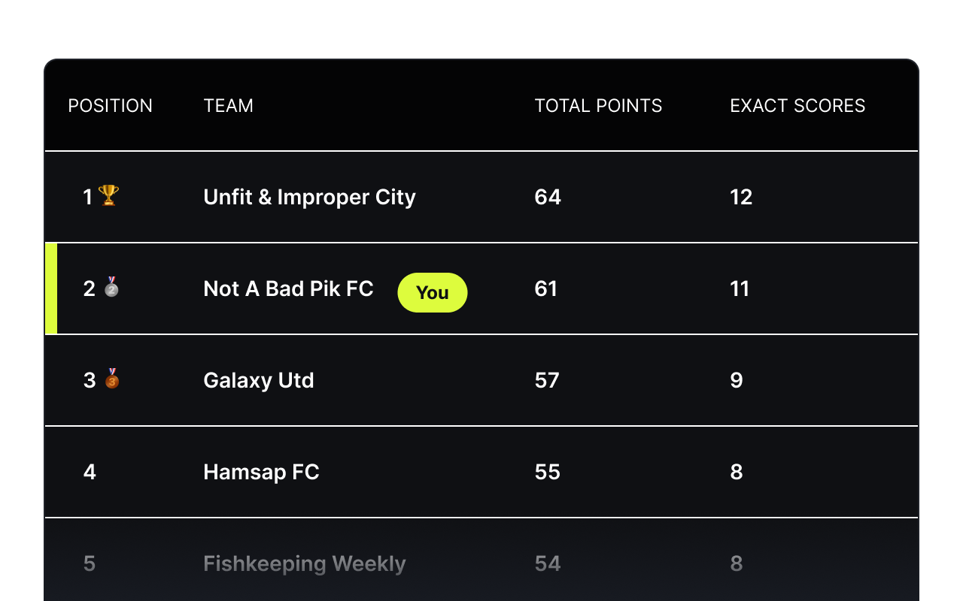Click the Unfit & Improper City team name
963x601 pixels.
(309, 197)
